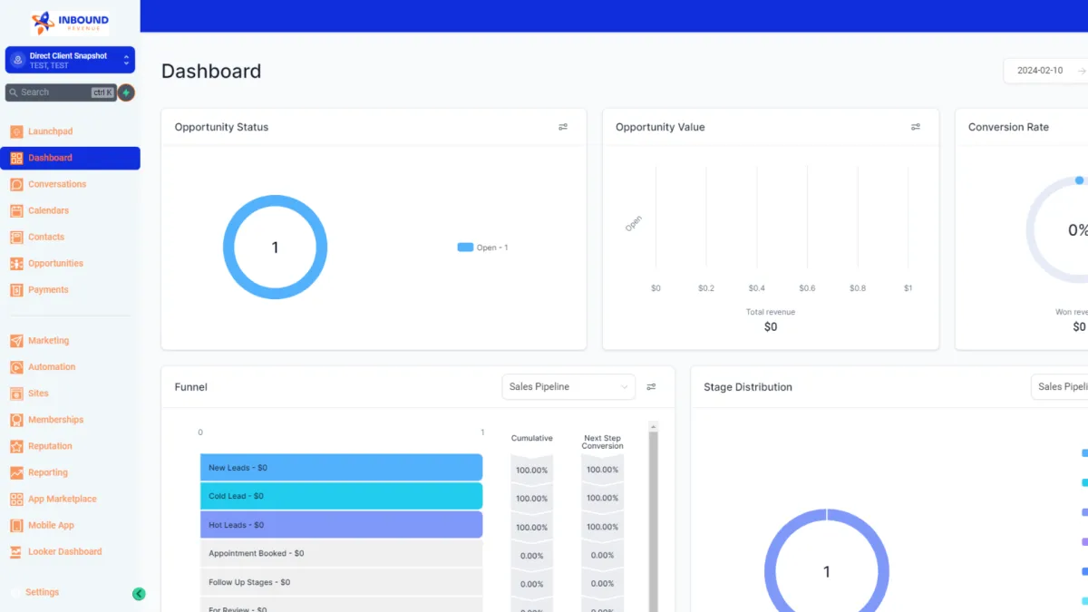1088x612 pixels.
Task: Click the Total revenue $0 value
Action: 771,327
